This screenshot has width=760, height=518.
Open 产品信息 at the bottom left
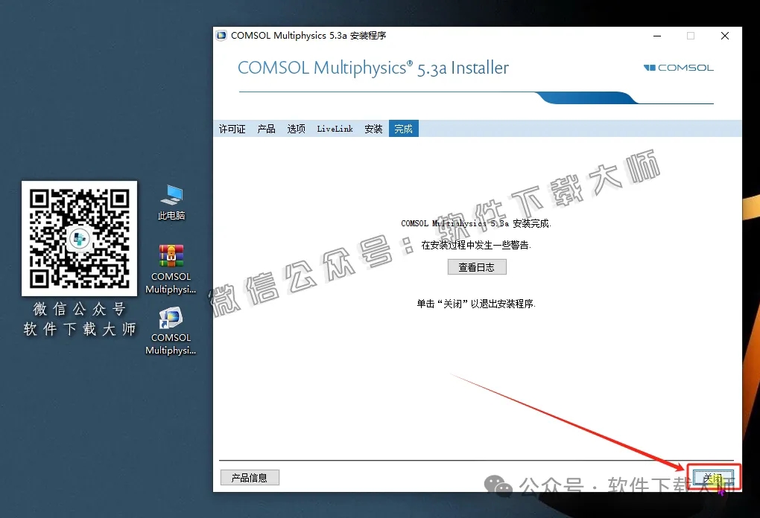click(x=250, y=477)
